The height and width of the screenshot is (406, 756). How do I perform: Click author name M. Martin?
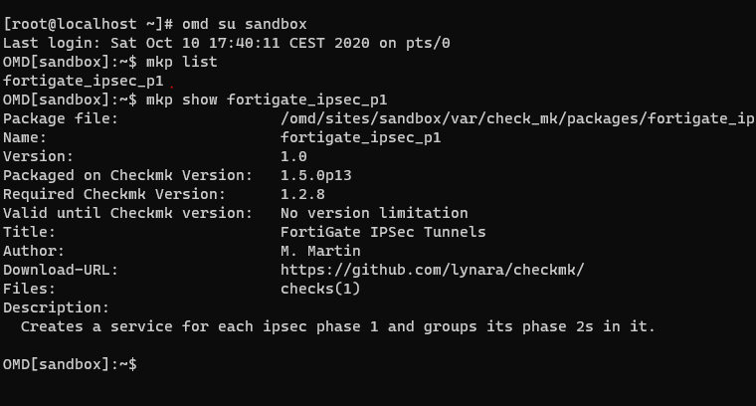pos(320,251)
